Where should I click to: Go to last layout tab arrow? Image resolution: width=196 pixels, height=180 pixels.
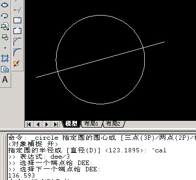[x=56, y=124]
